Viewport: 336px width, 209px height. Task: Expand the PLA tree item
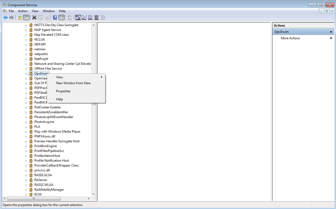point(26,127)
